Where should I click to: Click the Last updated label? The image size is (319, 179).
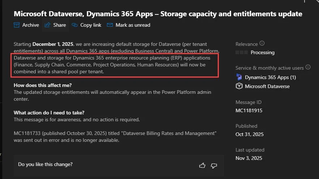250,150
